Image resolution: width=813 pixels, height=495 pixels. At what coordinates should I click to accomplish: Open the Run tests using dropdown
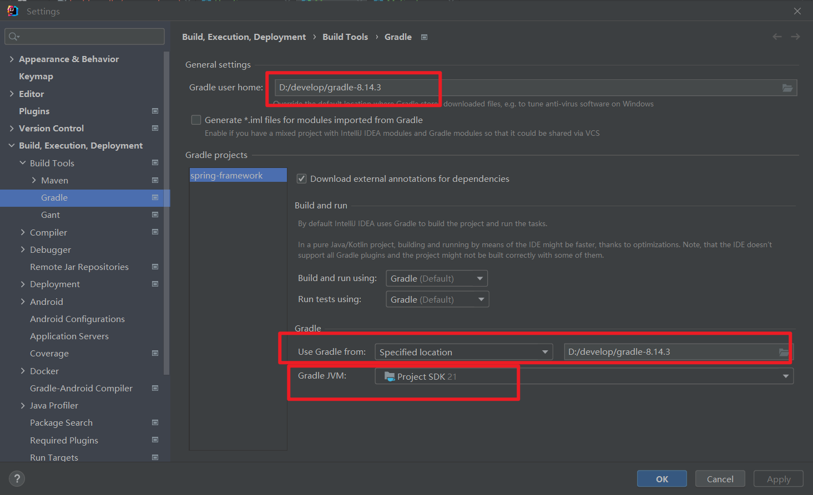[437, 299]
